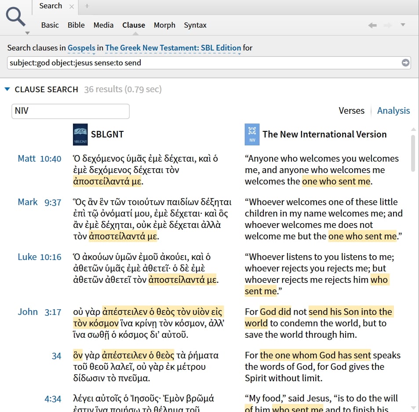Go back with the left arrow
The height and width of the screenshot is (412, 419).
372,25
